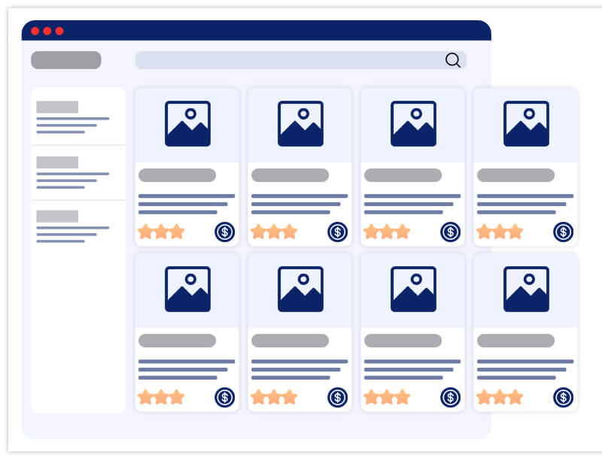The width and height of the screenshot is (602, 461).
Task: Click the star rating on first top-row product
Action: point(161,232)
